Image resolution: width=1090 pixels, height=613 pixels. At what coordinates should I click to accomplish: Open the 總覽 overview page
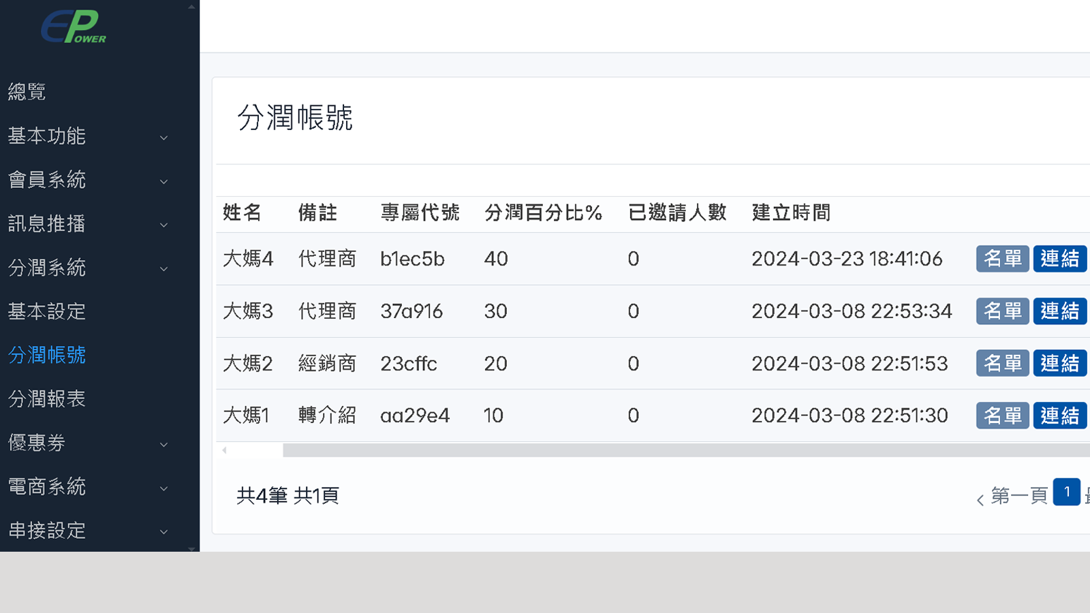point(27,92)
